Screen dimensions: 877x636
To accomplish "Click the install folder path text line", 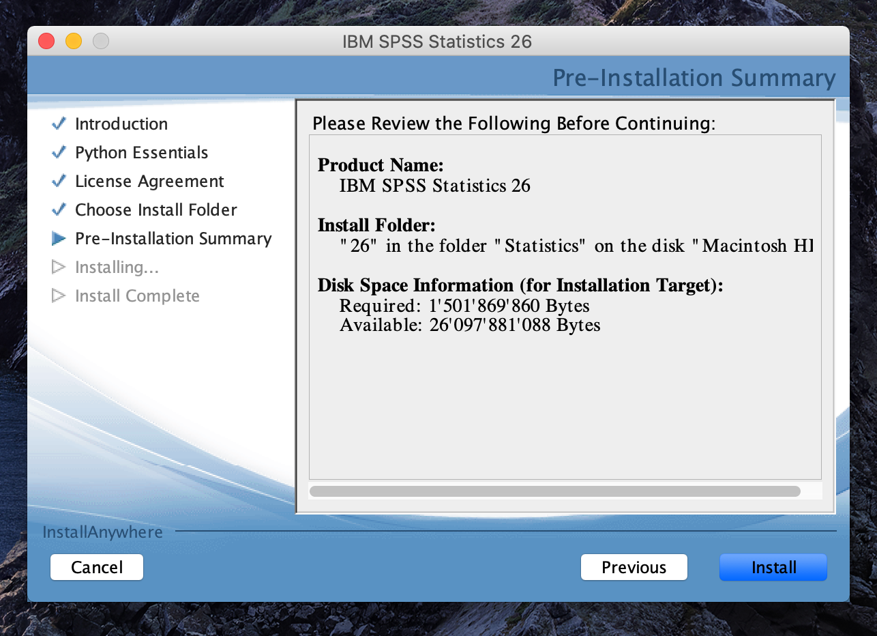I will [x=576, y=246].
